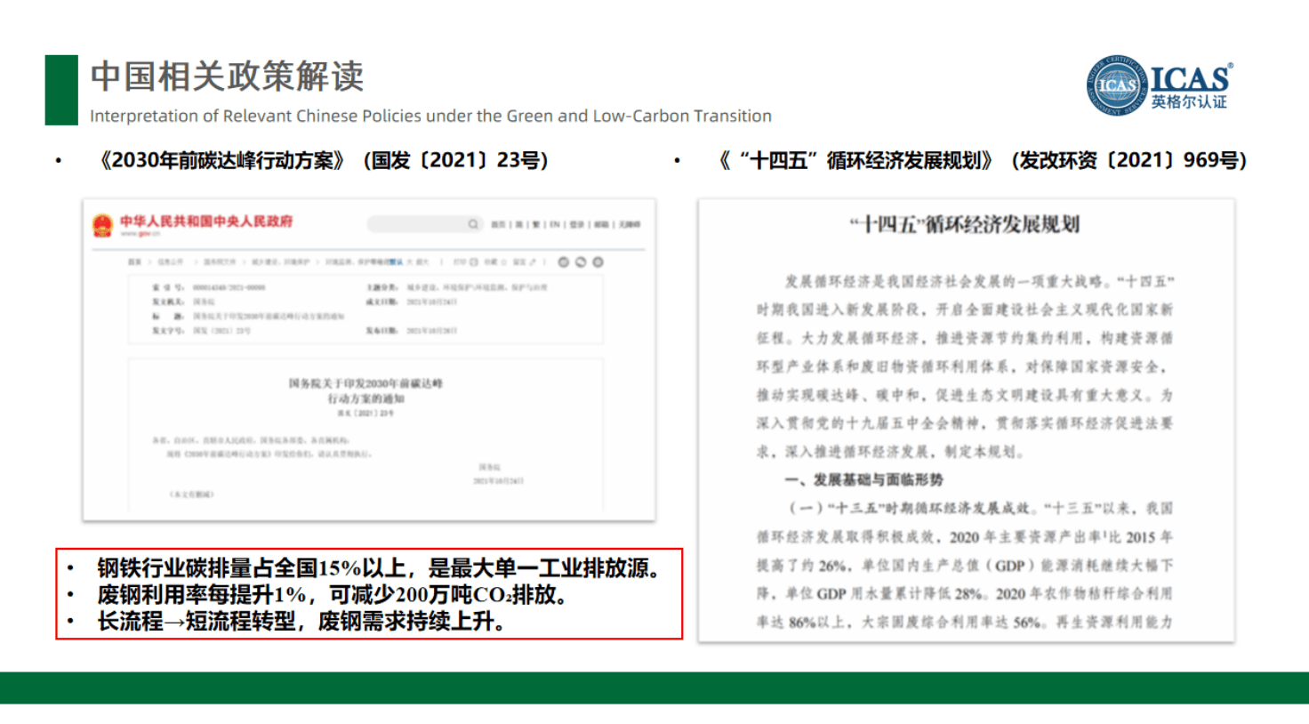
Task: Open 首页 in the top-right navigation
Action: 498,225
